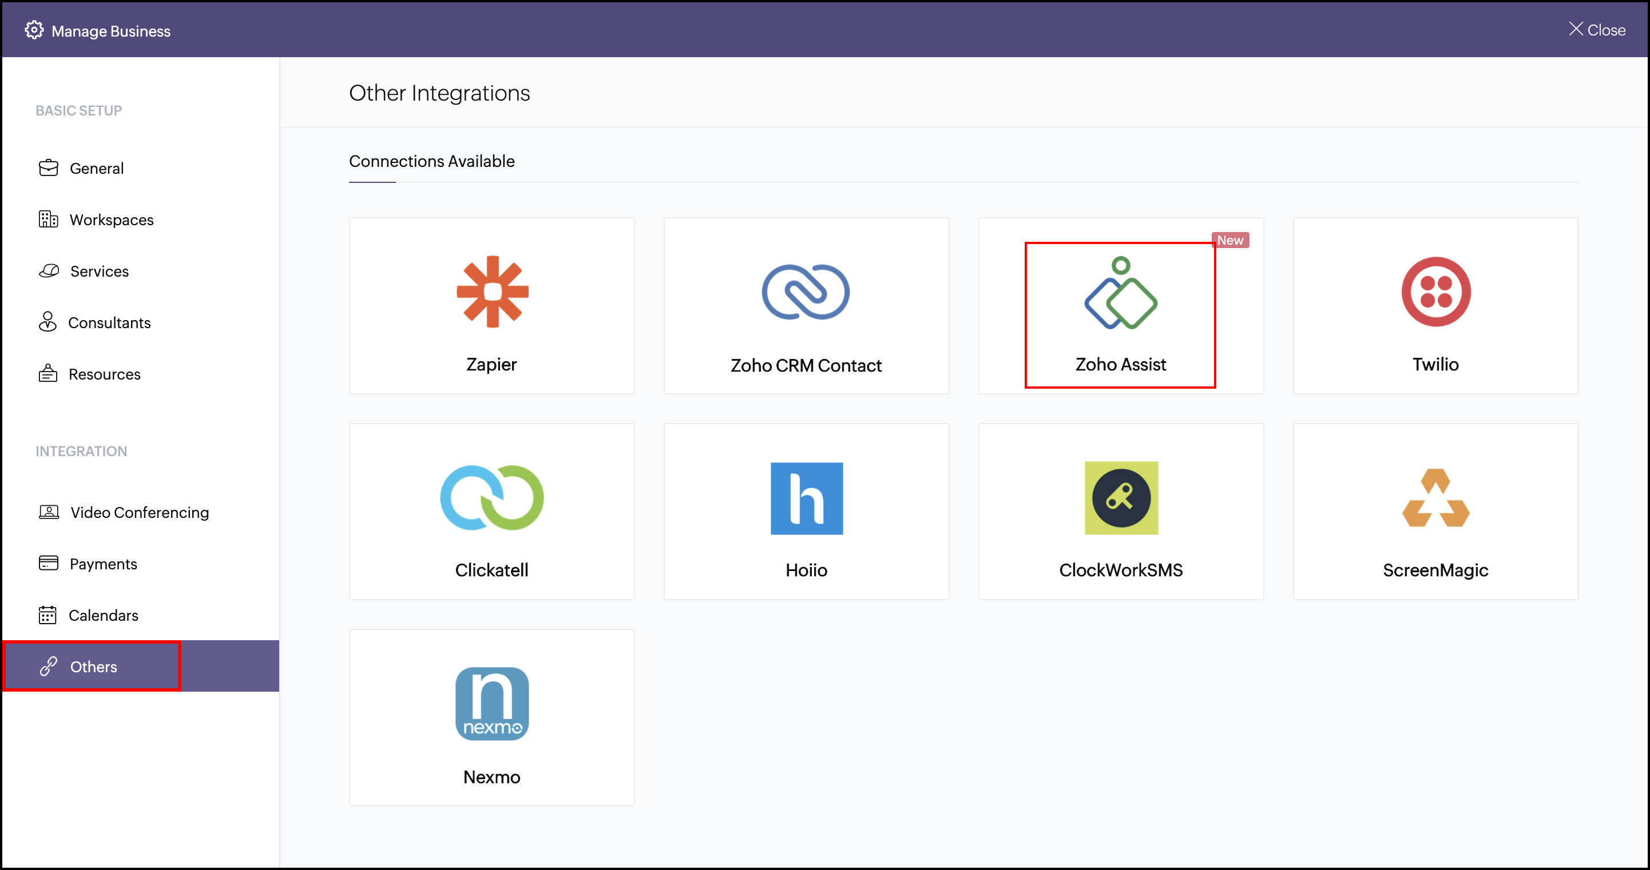Open the Nexmo integration icon
This screenshot has height=870, width=1650.
pos(492,704)
